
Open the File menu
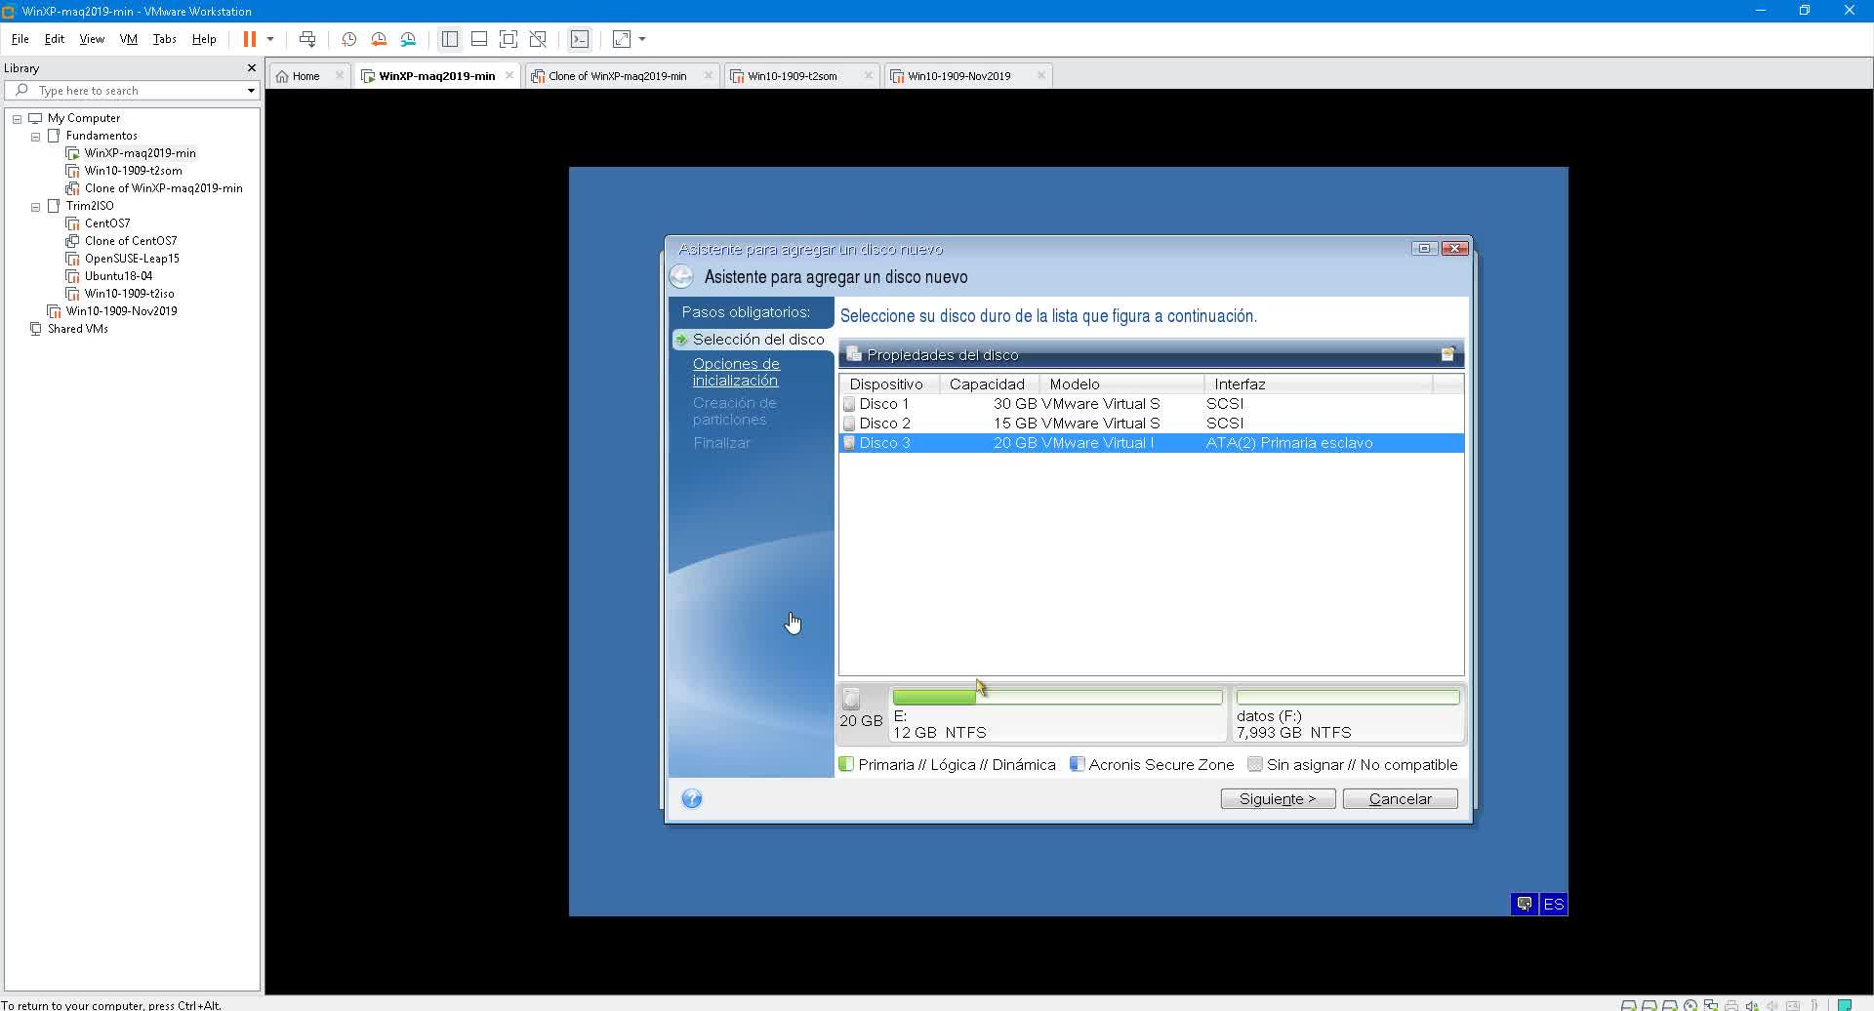coord(20,39)
